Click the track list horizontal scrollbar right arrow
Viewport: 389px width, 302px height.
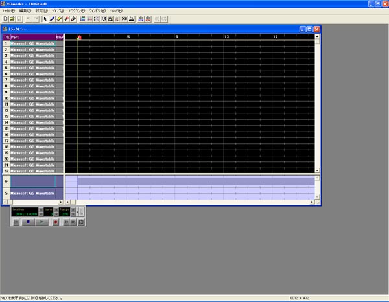tap(61, 202)
